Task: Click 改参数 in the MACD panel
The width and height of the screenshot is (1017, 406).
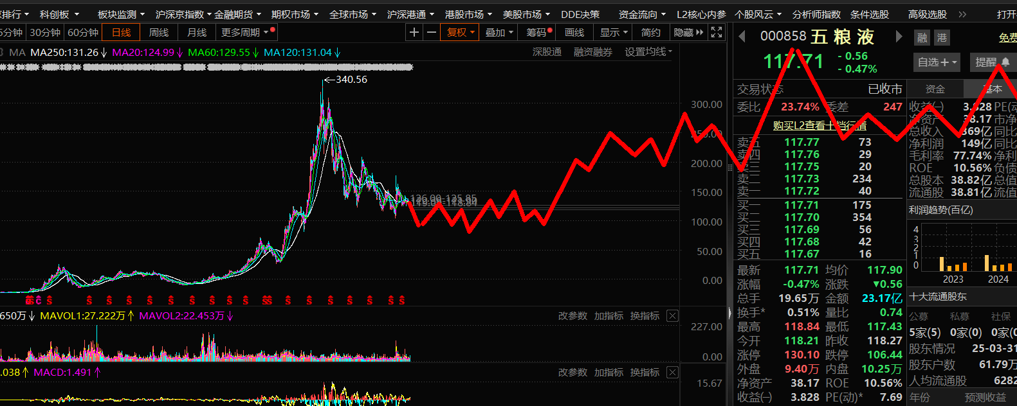Action: point(573,373)
